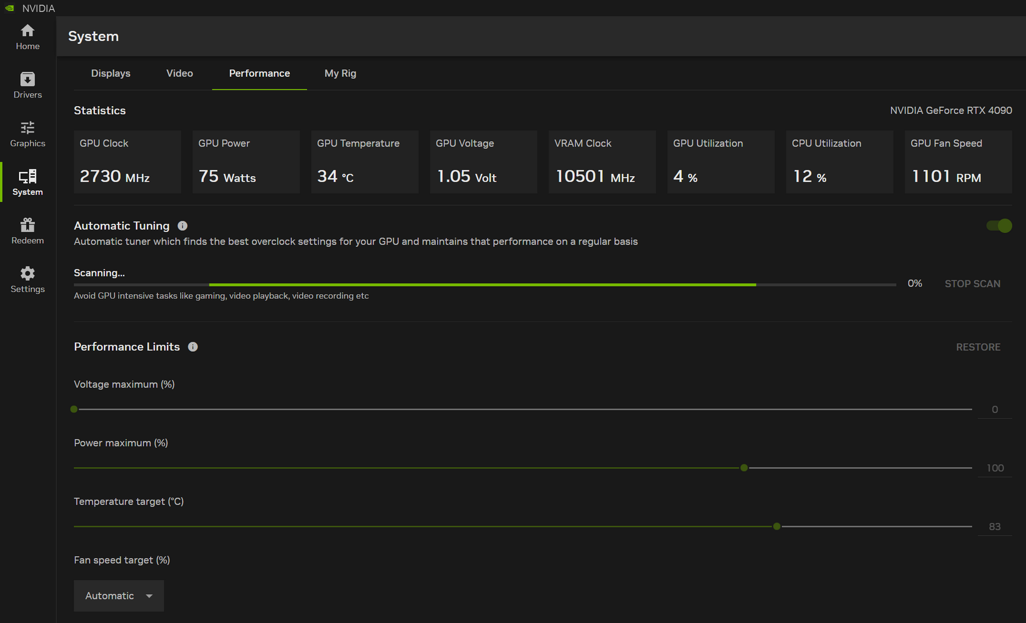Go to the Drivers section
The height and width of the screenshot is (623, 1026).
28,85
